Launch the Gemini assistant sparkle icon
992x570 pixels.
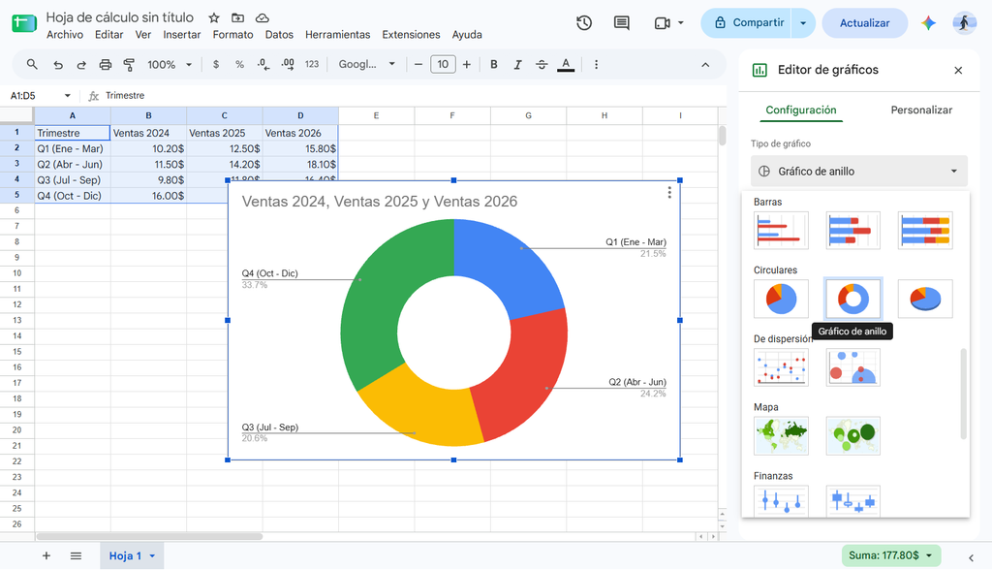[928, 23]
